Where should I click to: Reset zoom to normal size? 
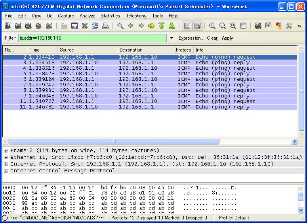[233, 26]
